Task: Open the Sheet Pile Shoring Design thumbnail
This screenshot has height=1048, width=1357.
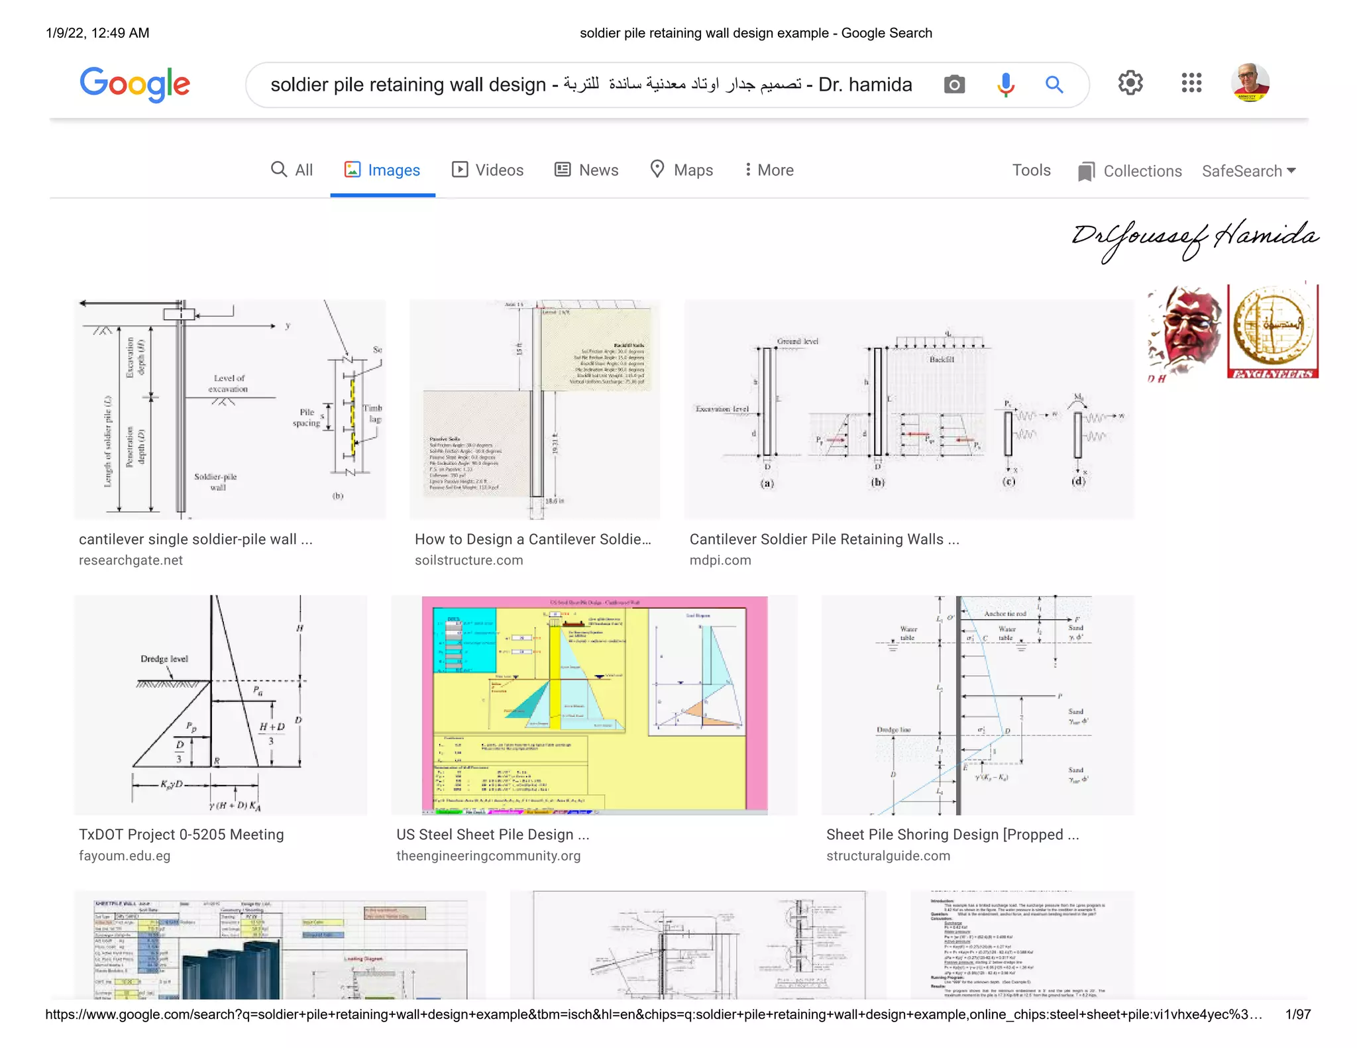Action: (977, 704)
